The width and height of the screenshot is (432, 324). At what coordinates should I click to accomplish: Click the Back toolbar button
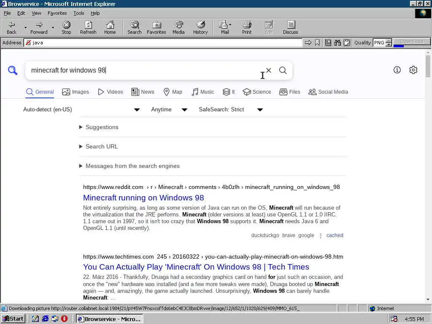11,27
